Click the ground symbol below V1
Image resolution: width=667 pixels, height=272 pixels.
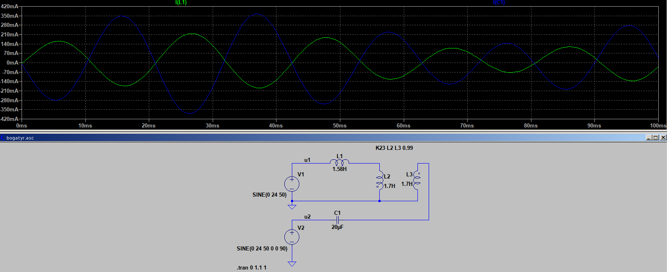tap(292, 206)
